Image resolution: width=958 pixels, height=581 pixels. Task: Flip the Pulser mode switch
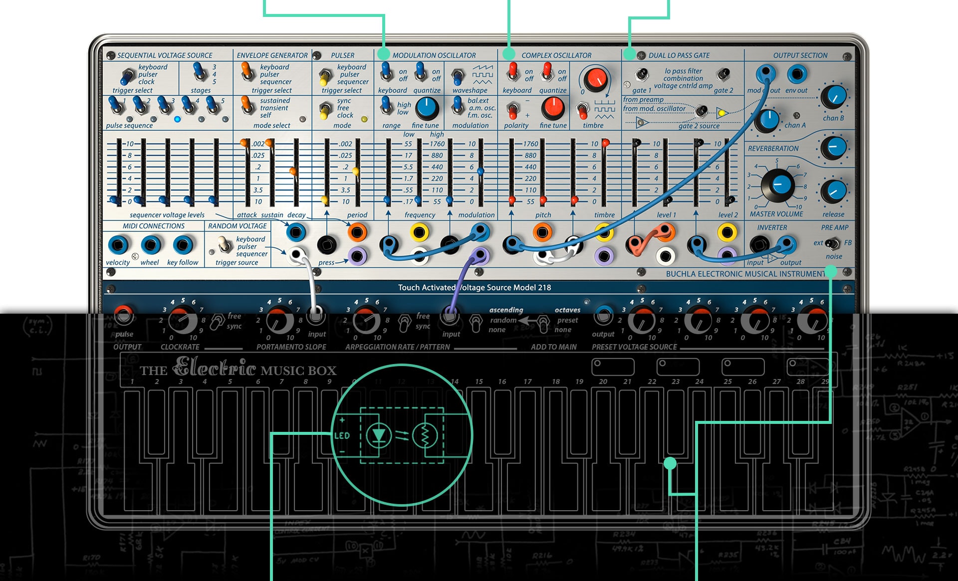click(325, 110)
